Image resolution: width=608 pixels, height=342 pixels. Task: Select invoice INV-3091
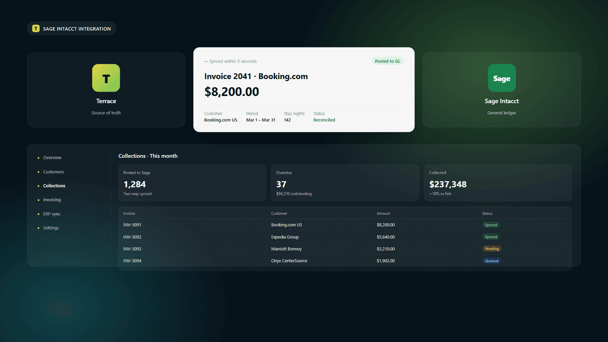[x=132, y=225]
